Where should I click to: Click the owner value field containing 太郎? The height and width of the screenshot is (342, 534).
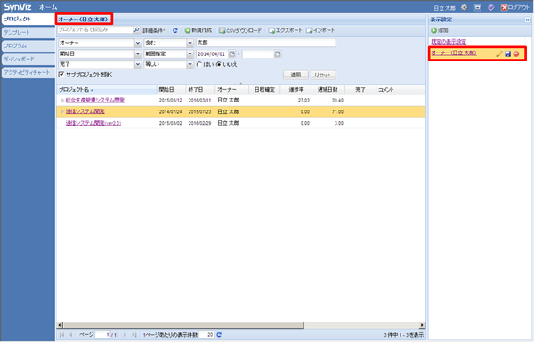coord(265,43)
